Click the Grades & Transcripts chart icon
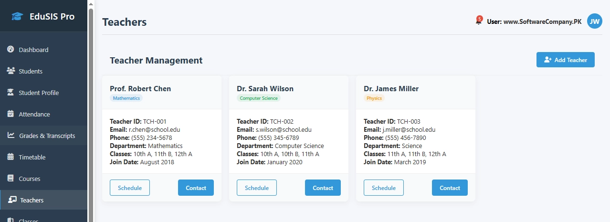Viewport: 610px width, 222px height. pyautogui.click(x=11, y=136)
